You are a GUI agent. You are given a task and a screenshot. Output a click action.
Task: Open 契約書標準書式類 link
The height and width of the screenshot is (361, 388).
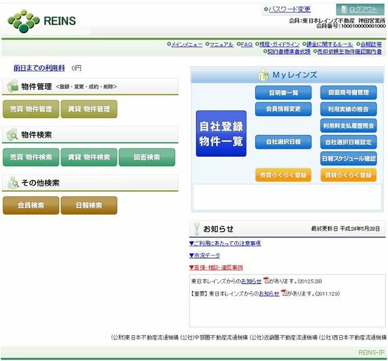pos(288,51)
